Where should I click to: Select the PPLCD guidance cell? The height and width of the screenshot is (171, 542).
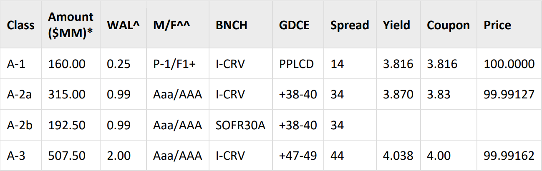[x=297, y=64]
